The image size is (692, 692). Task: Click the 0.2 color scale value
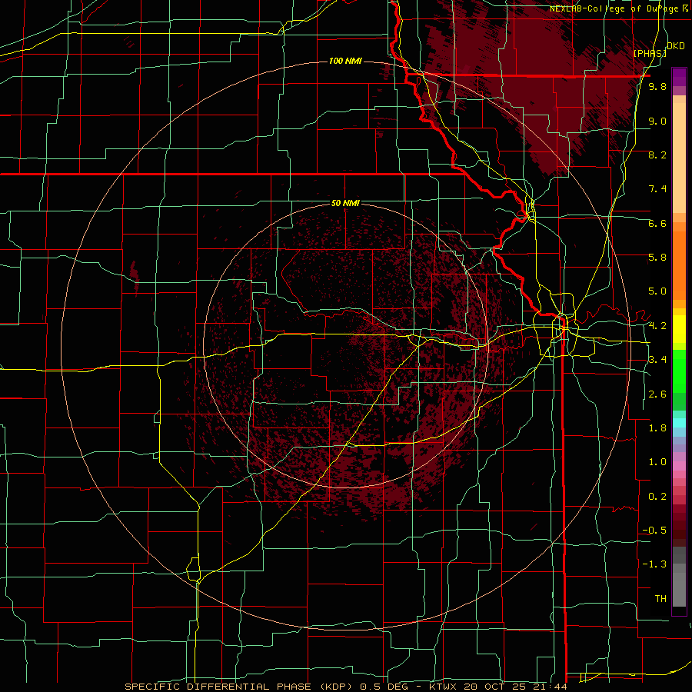click(x=657, y=497)
